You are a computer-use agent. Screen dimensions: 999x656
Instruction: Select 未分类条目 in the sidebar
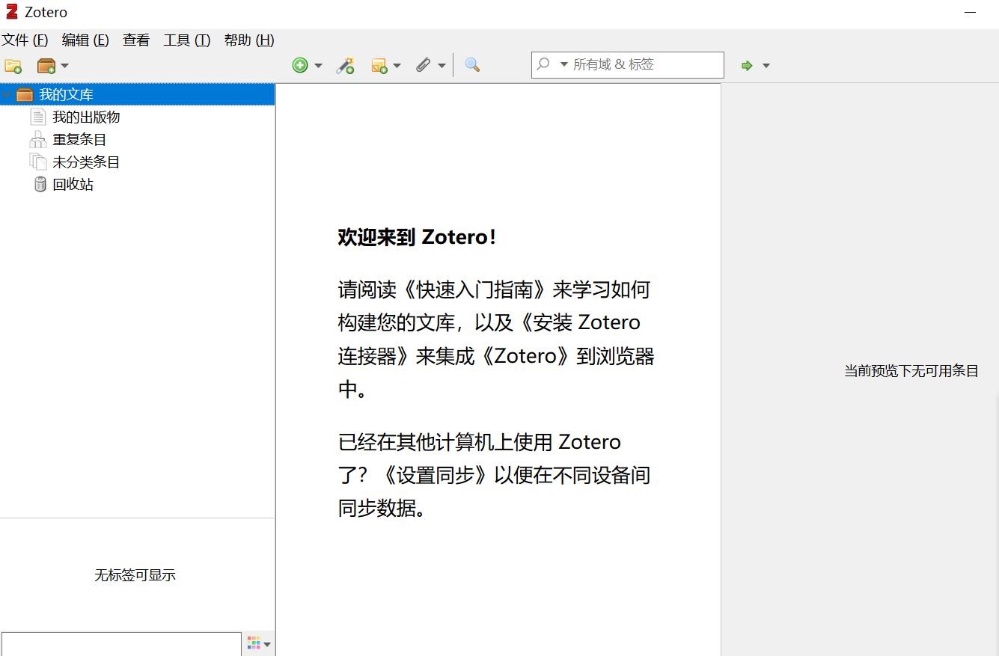tap(86, 162)
